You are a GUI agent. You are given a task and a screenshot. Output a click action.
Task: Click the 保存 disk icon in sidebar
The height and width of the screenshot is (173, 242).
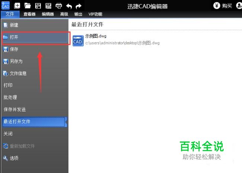pyautogui.click(x=6, y=49)
